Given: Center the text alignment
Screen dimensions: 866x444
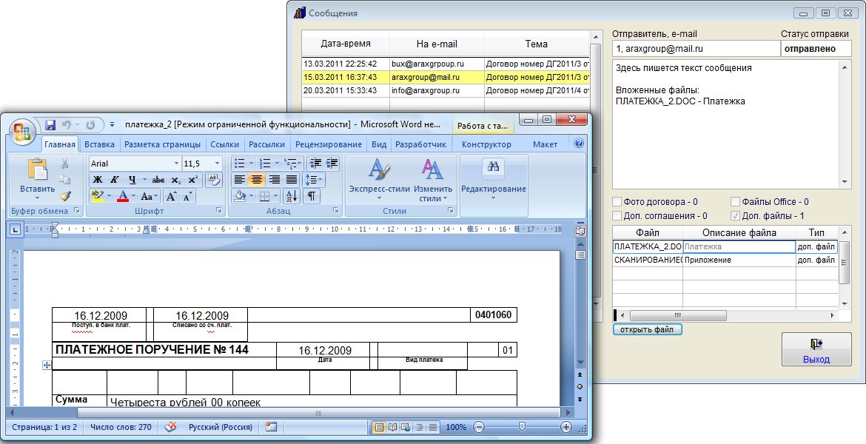Looking at the screenshot, I should pyautogui.click(x=256, y=180).
